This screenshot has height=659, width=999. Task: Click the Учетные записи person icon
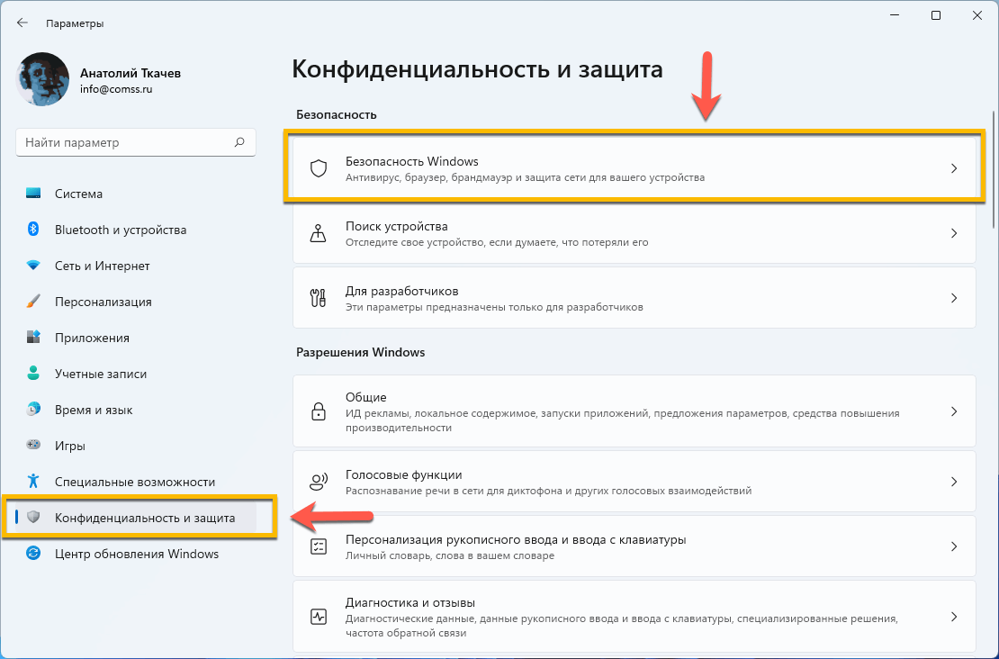(x=33, y=373)
